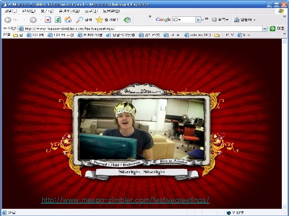Open Favorites with the yellow star icon
The width and height of the screenshot is (289, 216).
pos(99,20)
